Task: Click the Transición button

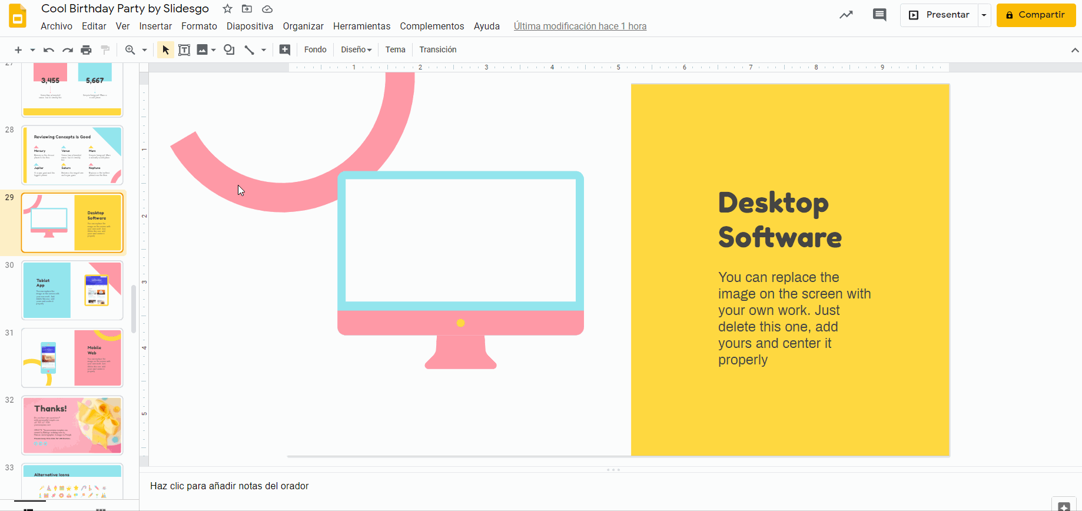Action: coord(438,50)
